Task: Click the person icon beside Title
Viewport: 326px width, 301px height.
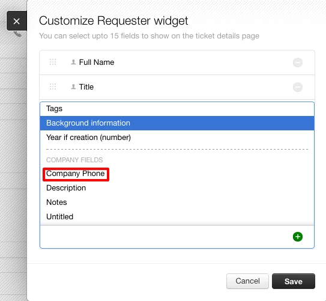Action: click(x=73, y=87)
